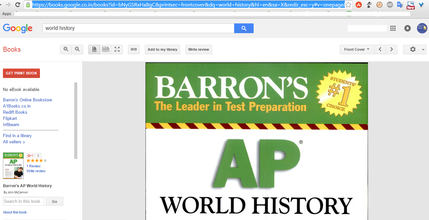The image size is (429, 220).
Task: Click the blue Y extension icon
Action: point(421,5)
